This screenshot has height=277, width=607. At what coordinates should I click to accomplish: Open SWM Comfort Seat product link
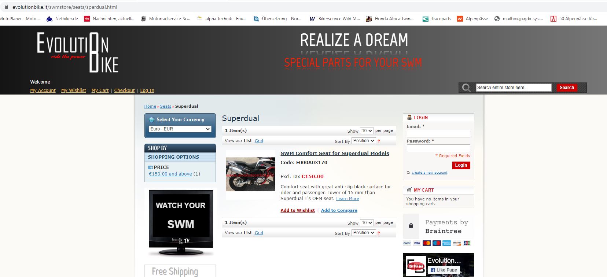pos(335,154)
